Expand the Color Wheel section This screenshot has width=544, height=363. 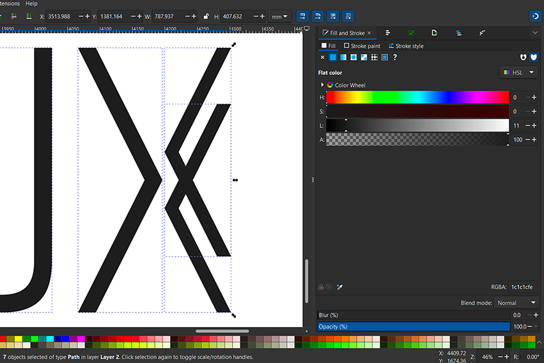[322, 85]
